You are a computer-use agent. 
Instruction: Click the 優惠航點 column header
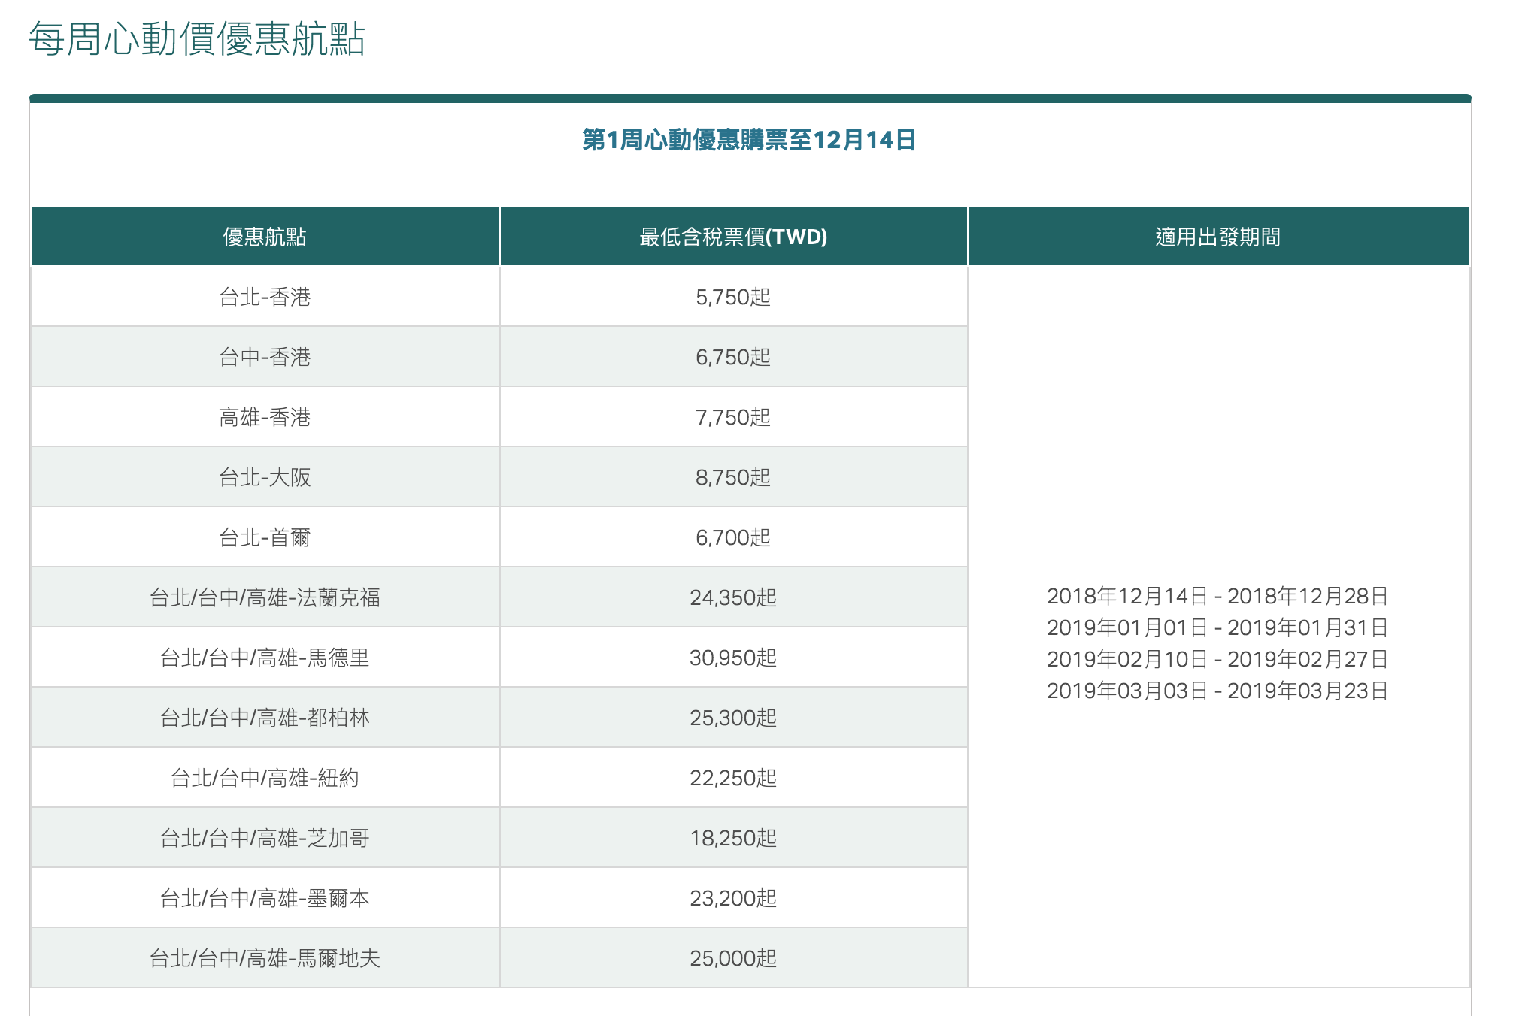click(265, 237)
